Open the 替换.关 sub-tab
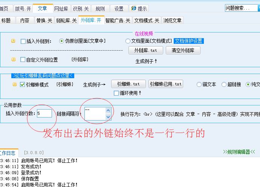260x187 pixels. coord(44,20)
